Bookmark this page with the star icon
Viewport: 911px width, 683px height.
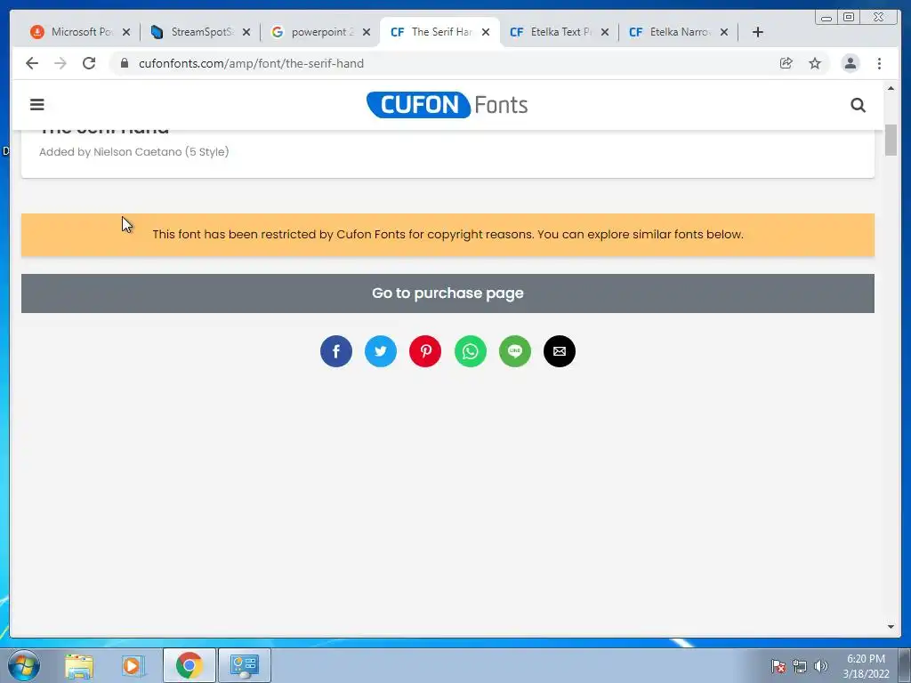tap(815, 63)
